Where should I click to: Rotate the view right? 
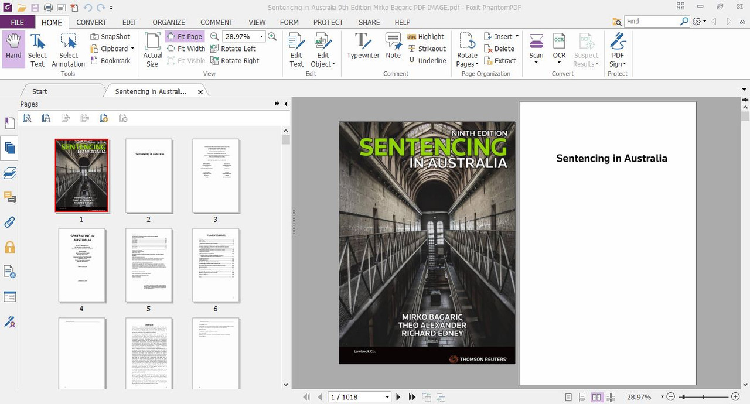click(x=234, y=60)
